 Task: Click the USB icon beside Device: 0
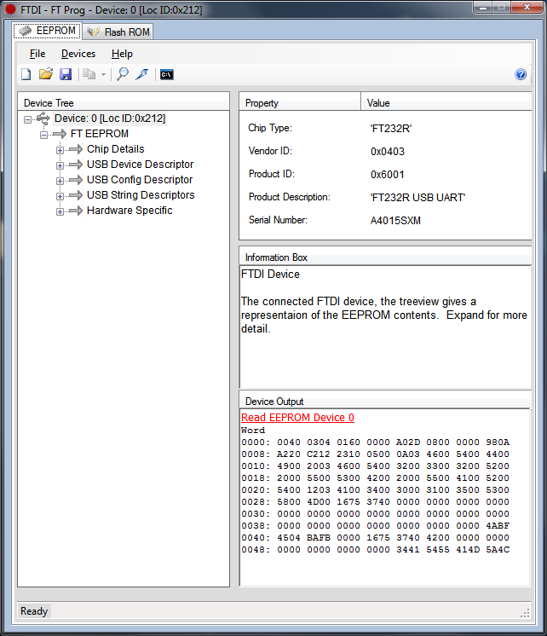pyautogui.click(x=43, y=119)
